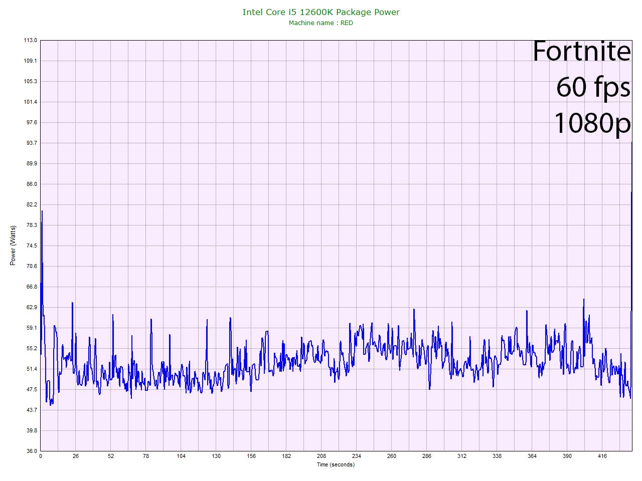Click the 78.3 y-axis tick label
Image resolution: width=642 pixels, height=481 pixels.
point(31,225)
